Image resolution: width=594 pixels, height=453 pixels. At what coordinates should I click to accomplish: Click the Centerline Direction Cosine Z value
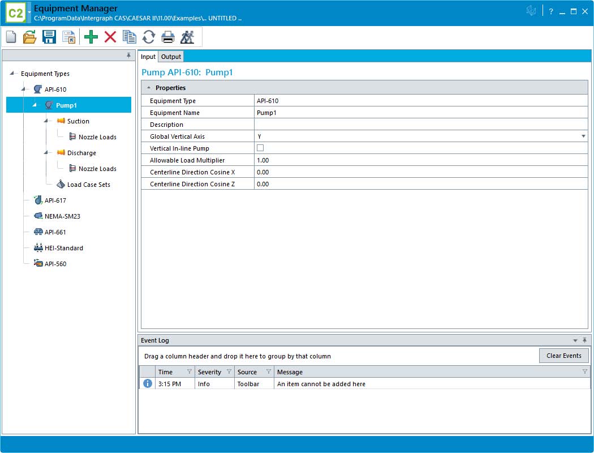421,184
